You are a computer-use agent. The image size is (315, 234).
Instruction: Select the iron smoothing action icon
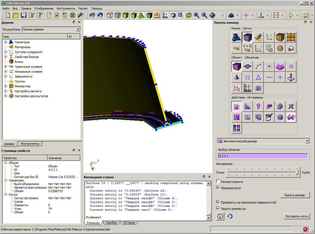(269, 106)
